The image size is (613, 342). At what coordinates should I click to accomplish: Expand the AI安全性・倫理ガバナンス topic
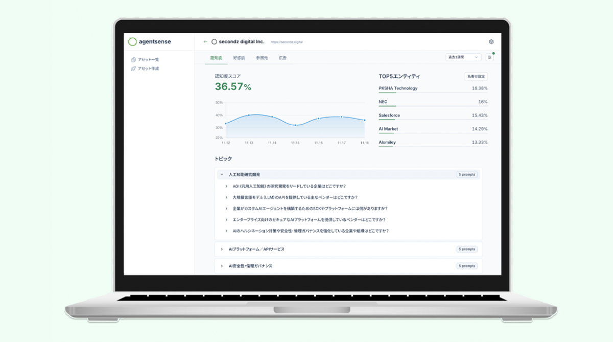coord(222,266)
